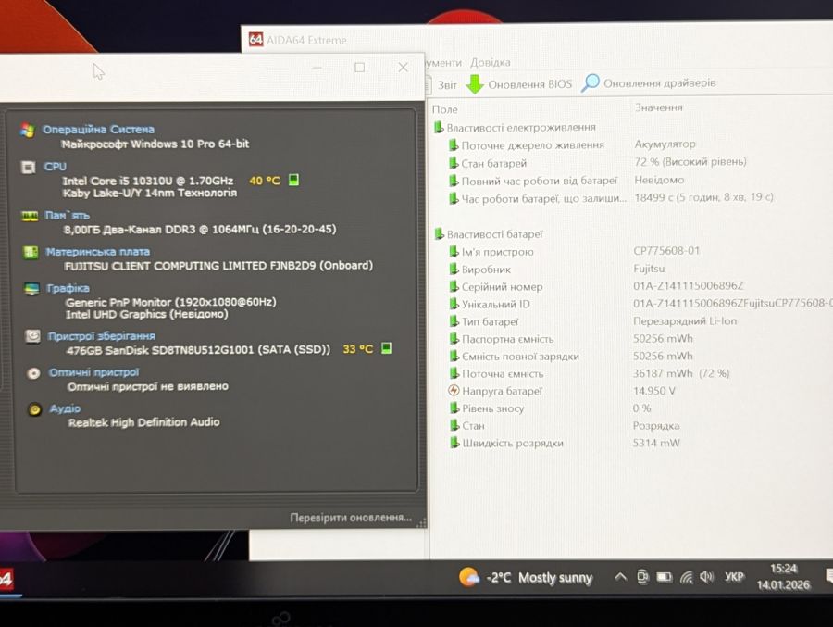Click Intel Core i5 10310U text

(x=148, y=181)
